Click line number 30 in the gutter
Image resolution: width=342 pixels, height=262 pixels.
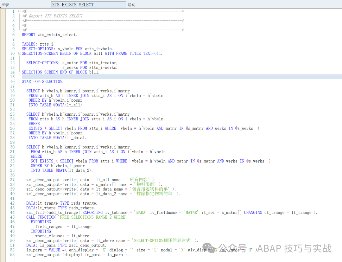12,147
